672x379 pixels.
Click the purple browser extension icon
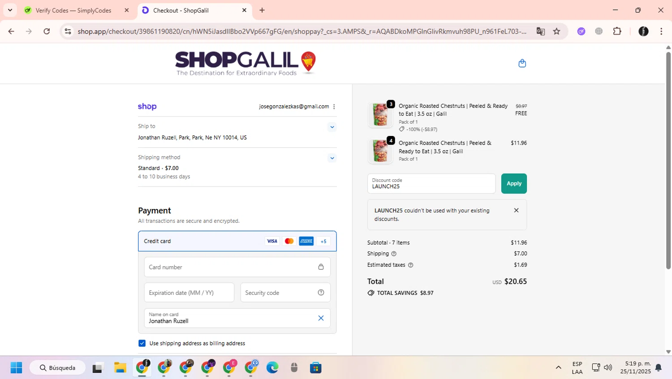click(581, 31)
